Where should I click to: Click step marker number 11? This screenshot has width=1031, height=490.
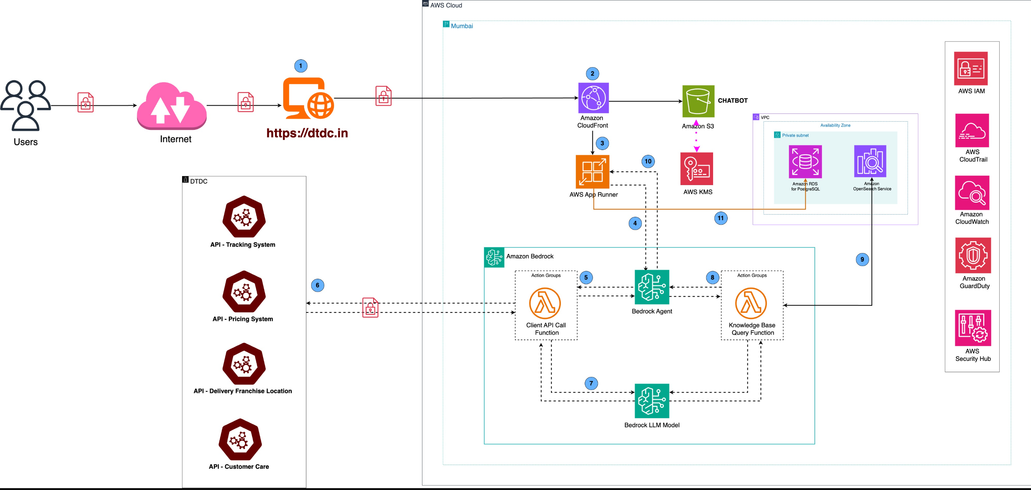pos(721,218)
